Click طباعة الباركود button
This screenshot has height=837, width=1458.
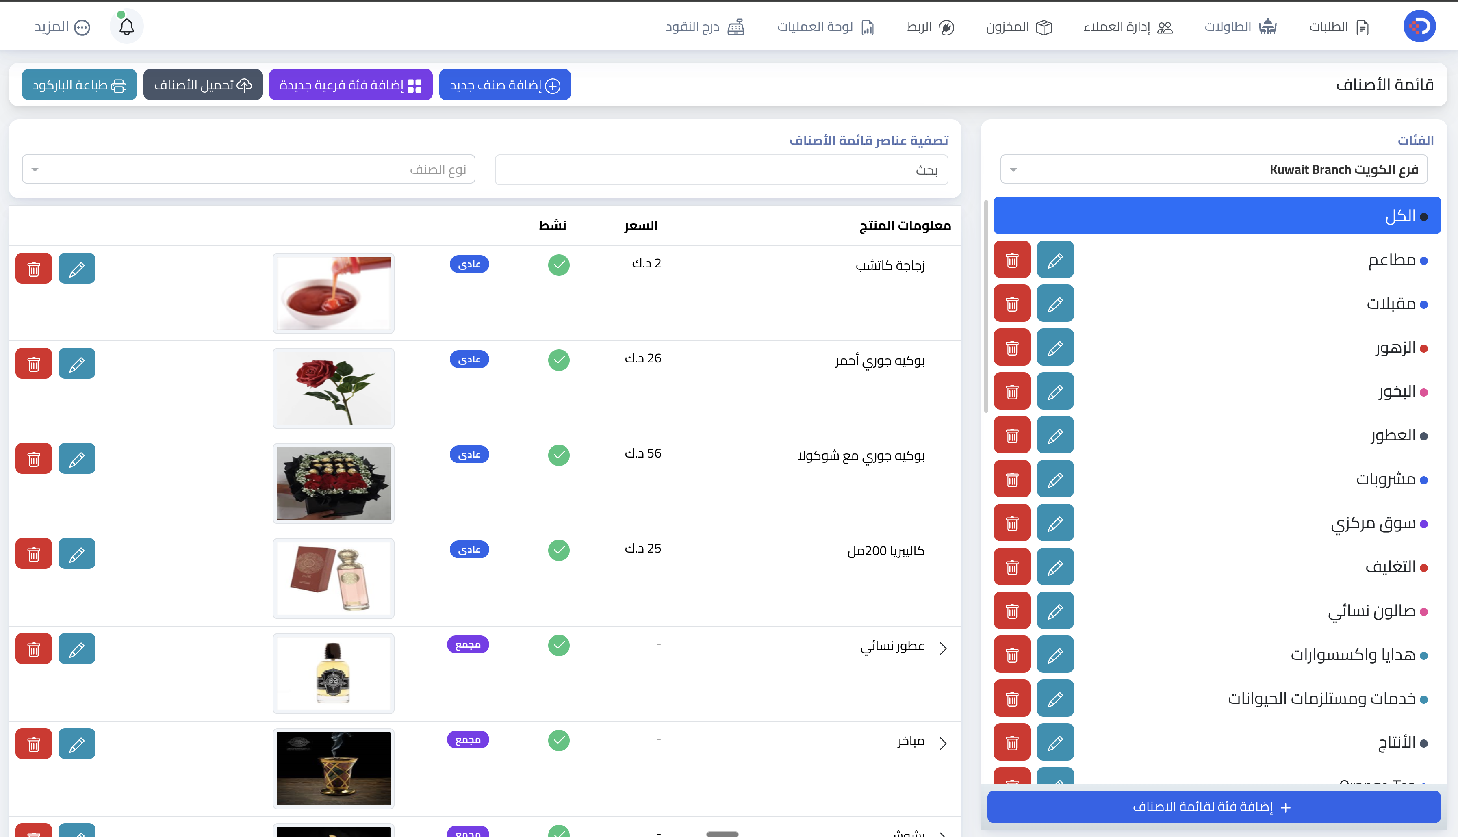pos(79,85)
